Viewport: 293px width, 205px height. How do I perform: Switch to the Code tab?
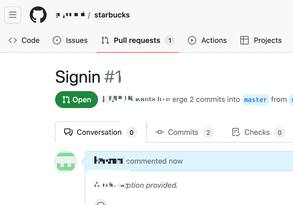tap(24, 40)
